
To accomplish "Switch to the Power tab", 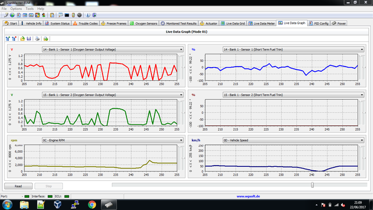I will 339,23.
